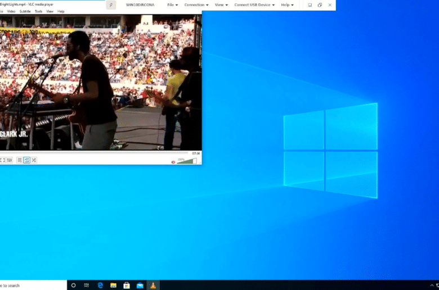Screen dimensions: 439x290
Task: Toggle VLC loop/repeat mode button
Action: tap(27, 160)
